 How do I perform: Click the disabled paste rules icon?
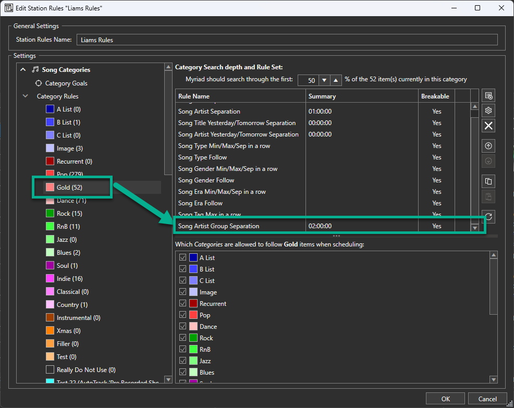[x=488, y=196]
